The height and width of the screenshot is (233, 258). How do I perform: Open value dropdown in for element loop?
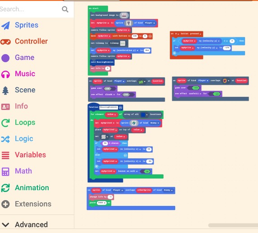[x=111, y=114]
